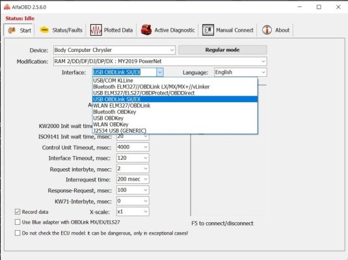The image size is (348, 260).
Task: Select USB OBDKey option
Action: pos(175,118)
